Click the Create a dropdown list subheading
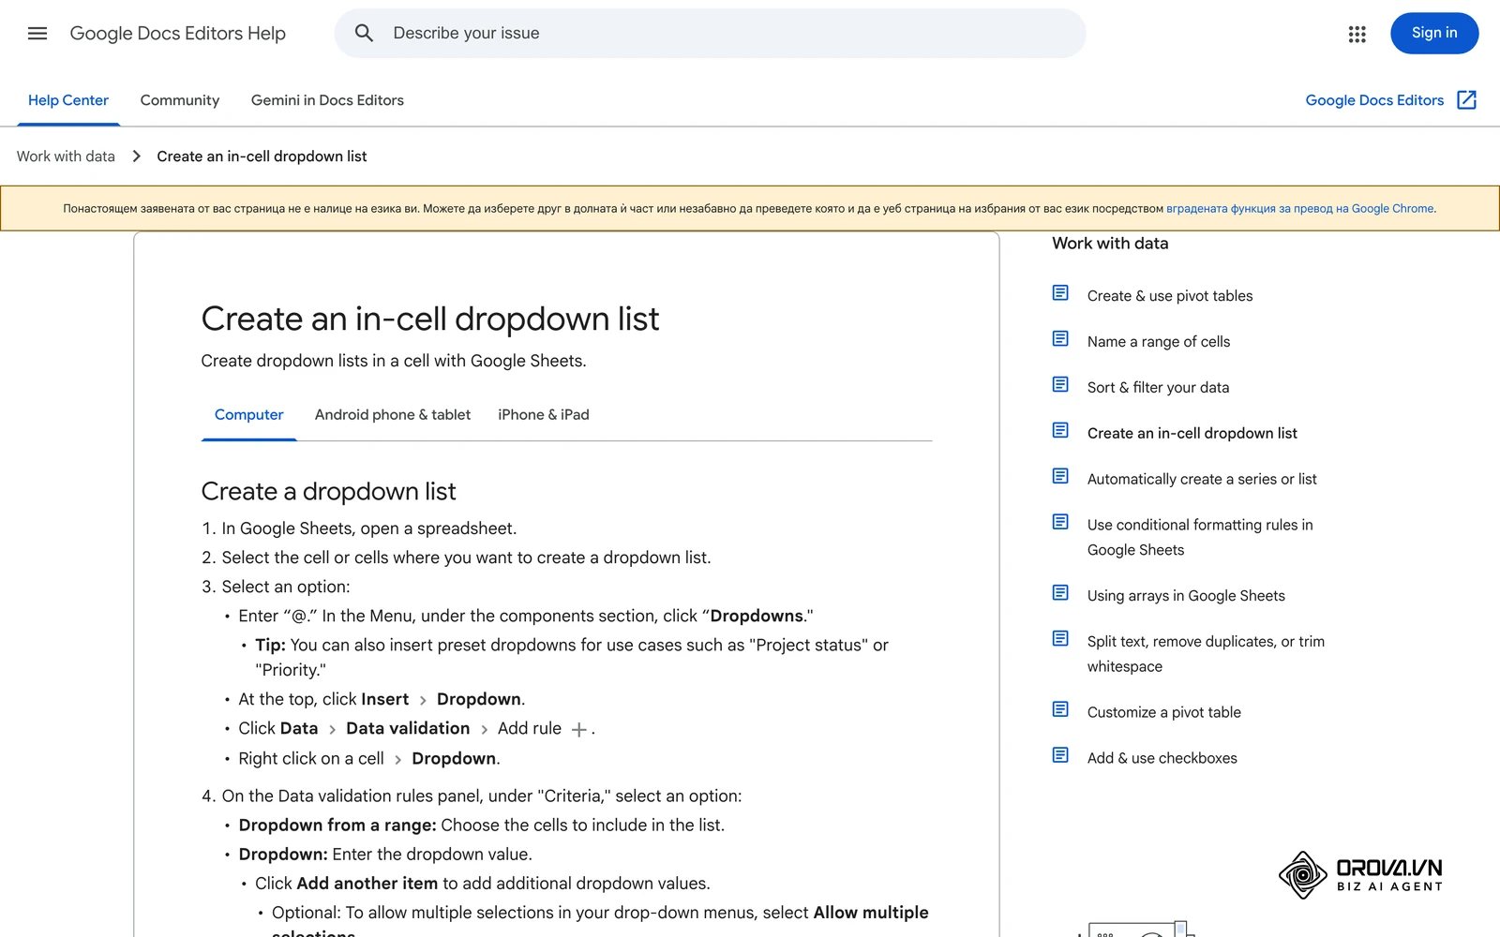Image resolution: width=1500 pixels, height=937 pixels. click(x=328, y=492)
